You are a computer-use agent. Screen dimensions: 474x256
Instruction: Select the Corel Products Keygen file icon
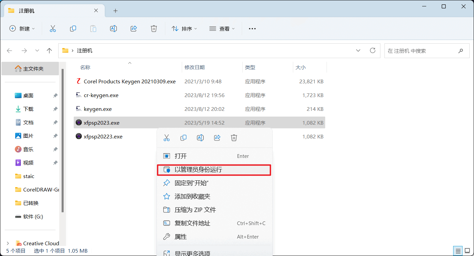tap(78, 81)
